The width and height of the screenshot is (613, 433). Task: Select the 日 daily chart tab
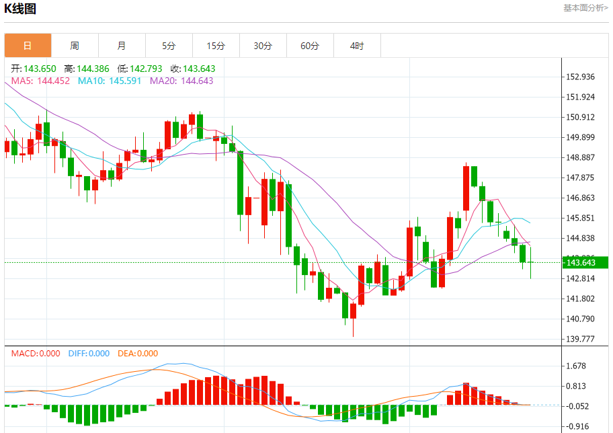(x=28, y=45)
